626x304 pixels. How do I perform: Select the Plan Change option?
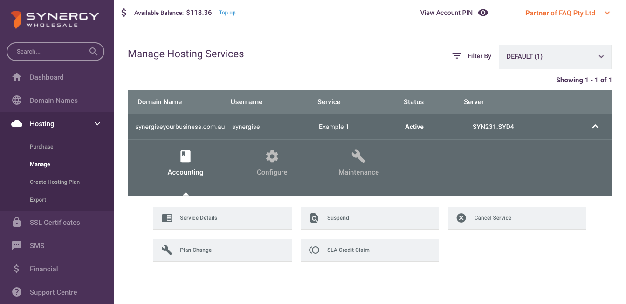222,250
